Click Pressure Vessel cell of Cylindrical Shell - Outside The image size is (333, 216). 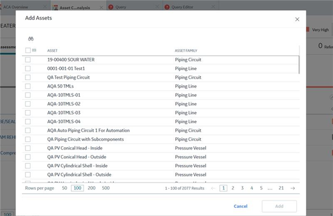tap(190, 174)
